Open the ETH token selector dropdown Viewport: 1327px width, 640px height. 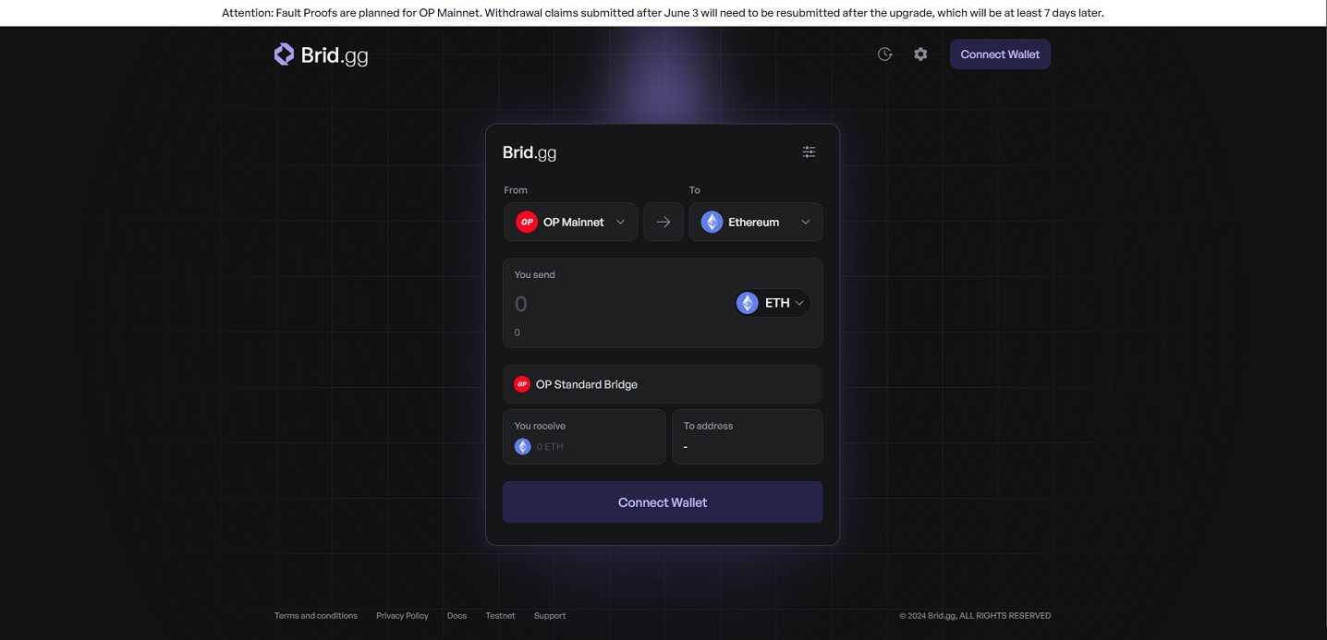click(773, 303)
